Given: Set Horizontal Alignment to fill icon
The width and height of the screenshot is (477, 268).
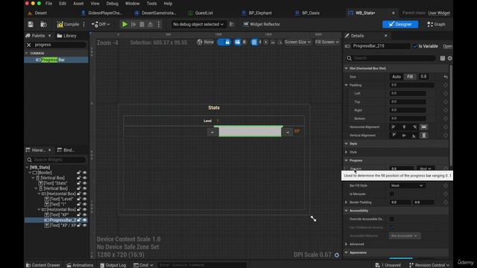Looking at the screenshot, I should (424, 127).
